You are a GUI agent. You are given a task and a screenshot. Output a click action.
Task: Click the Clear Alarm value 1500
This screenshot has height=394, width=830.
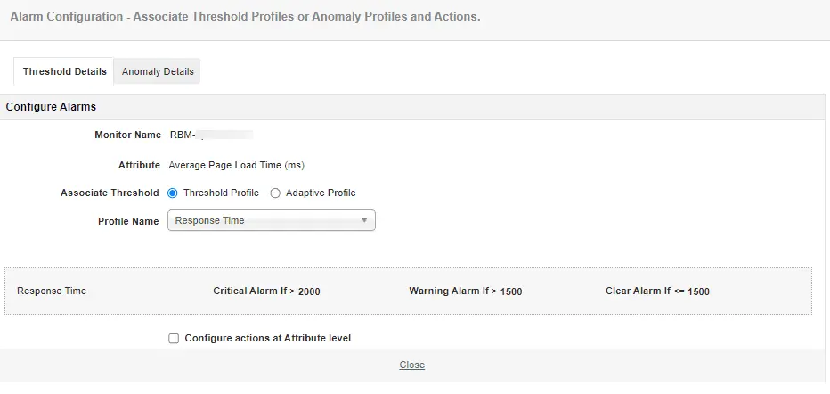click(698, 291)
